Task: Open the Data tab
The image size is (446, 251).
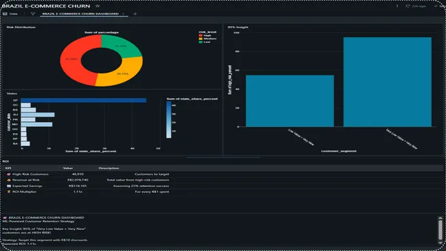Action: [10, 14]
